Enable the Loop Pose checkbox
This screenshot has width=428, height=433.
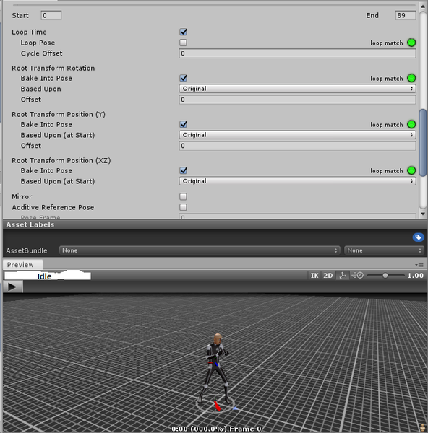click(x=183, y=43)
